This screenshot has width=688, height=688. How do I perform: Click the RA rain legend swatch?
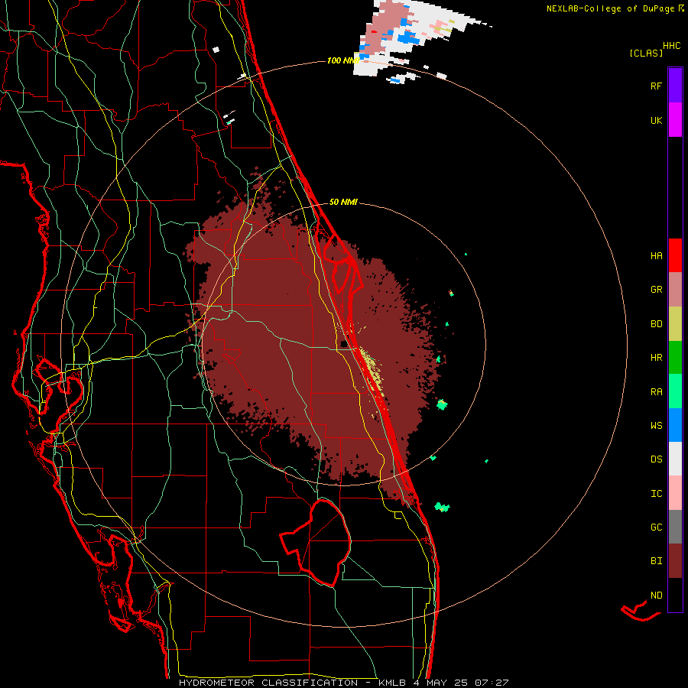point(675,391)
